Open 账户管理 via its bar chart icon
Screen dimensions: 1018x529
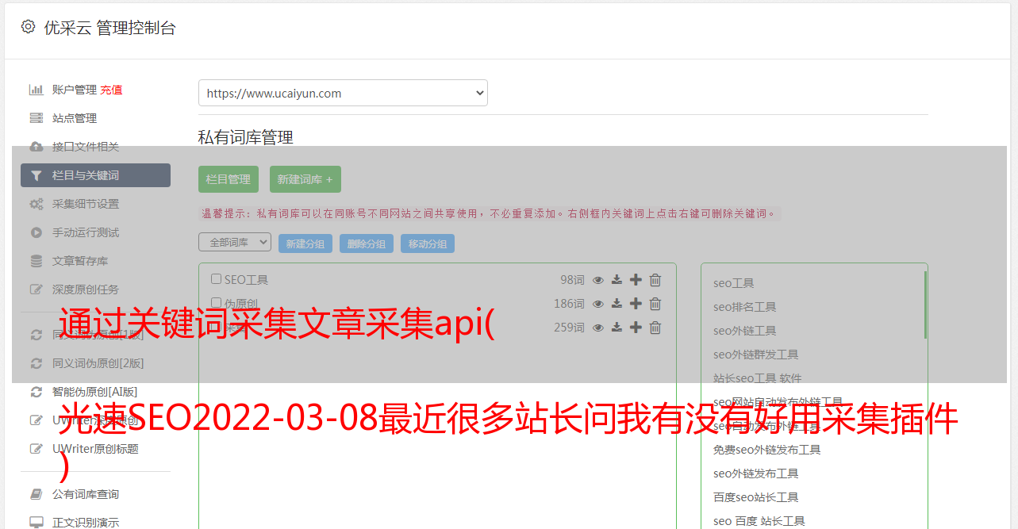pyautogui.click(x=36, y=90)
